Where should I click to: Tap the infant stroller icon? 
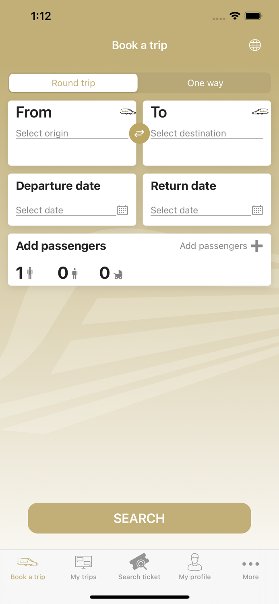point(118,274)
